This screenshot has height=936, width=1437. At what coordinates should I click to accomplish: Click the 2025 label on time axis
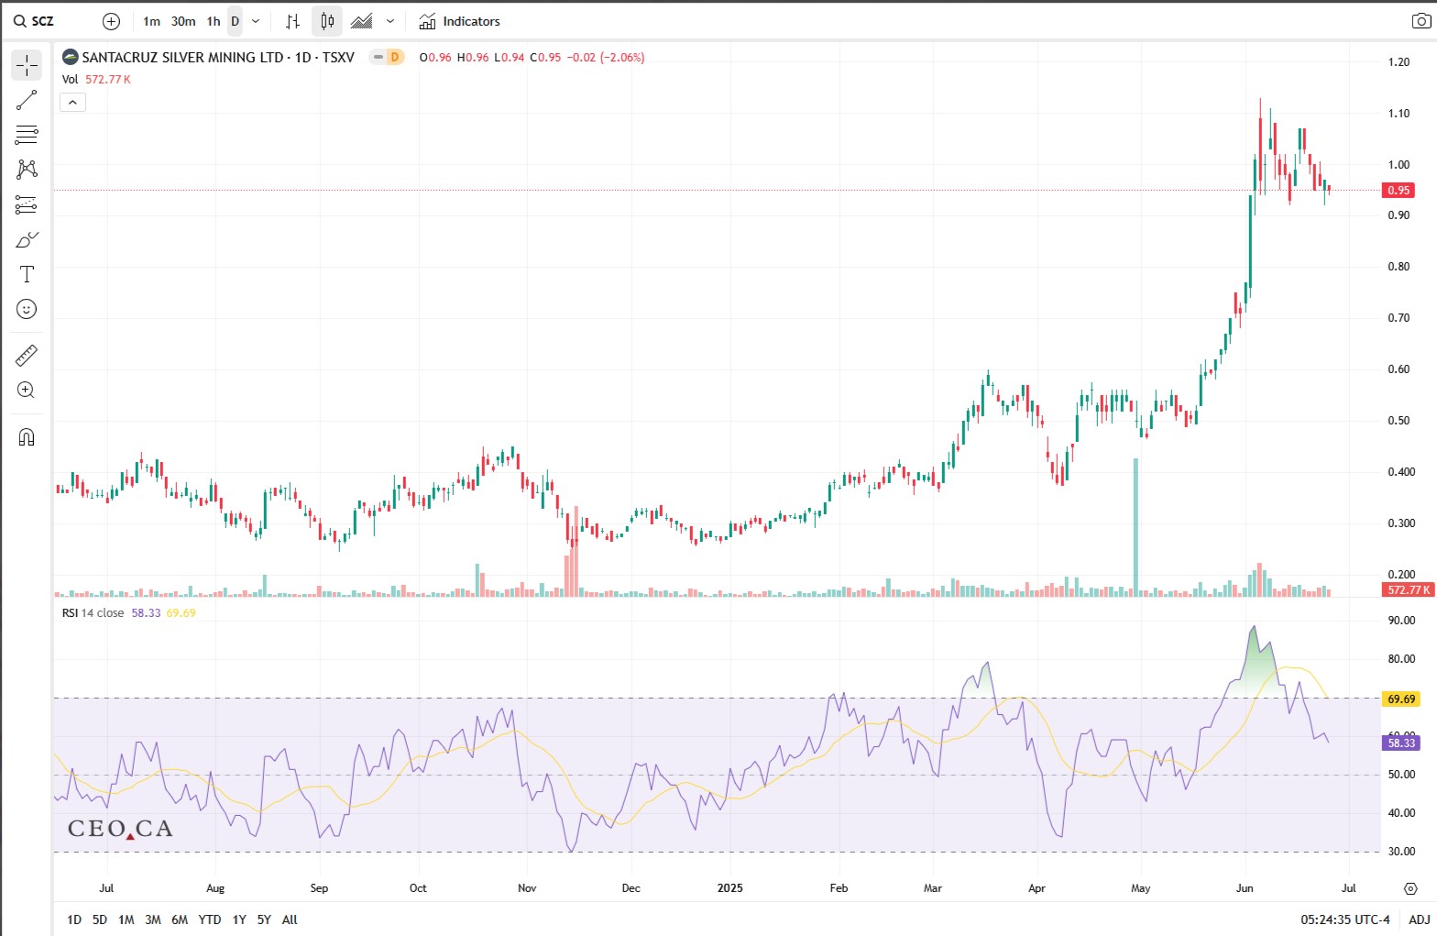[730, 888]
